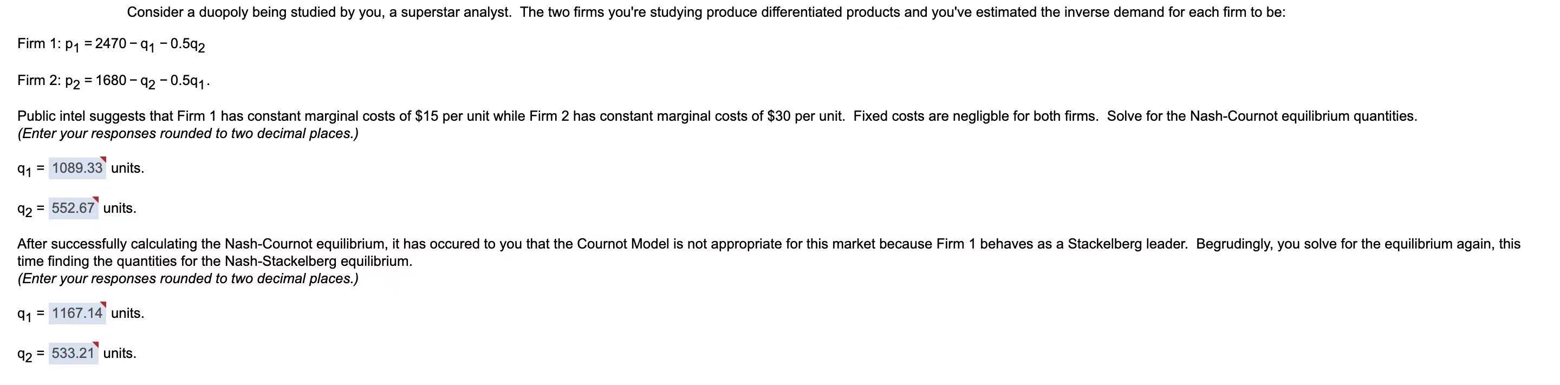1560x385 pixels.
Task: Click the q1 Stackelberg answer field showing 1167.14
Action: 77,313
